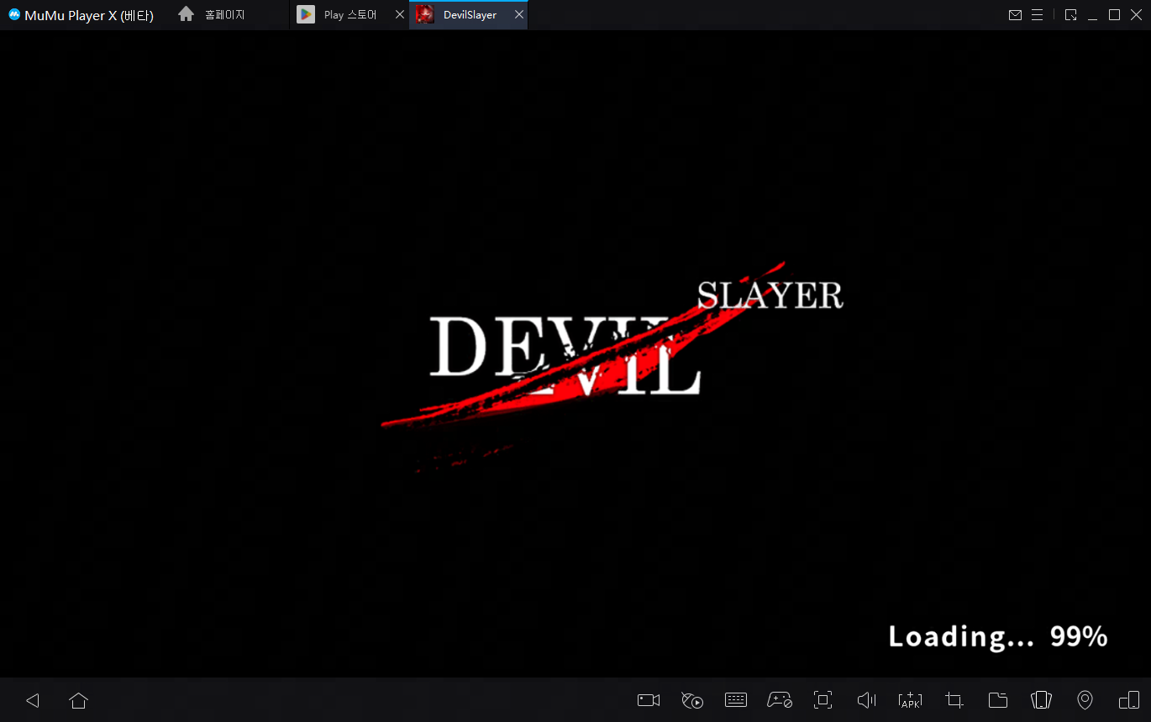
Task: Open the gamepad settings icon
Action: coord(780,700)
